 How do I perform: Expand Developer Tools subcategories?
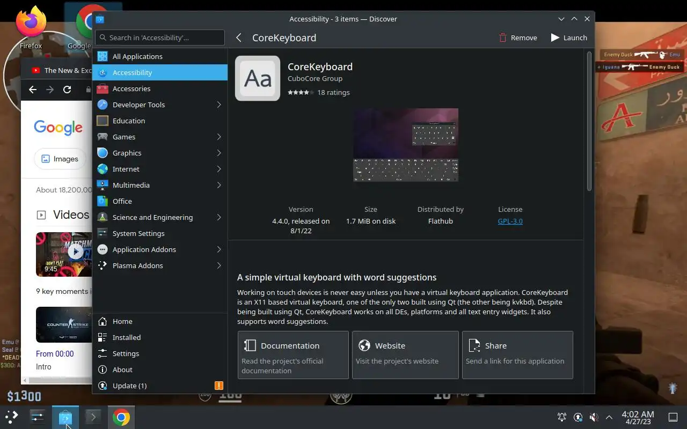pos(219,105)
